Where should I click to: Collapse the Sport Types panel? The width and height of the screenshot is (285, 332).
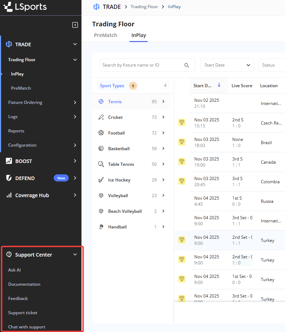coord(165,85)
